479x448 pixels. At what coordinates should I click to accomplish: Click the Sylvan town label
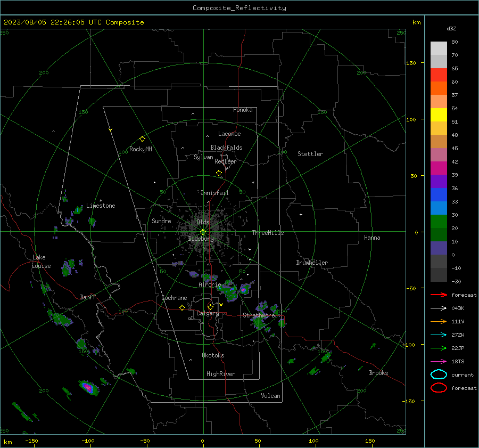point(203,157)
